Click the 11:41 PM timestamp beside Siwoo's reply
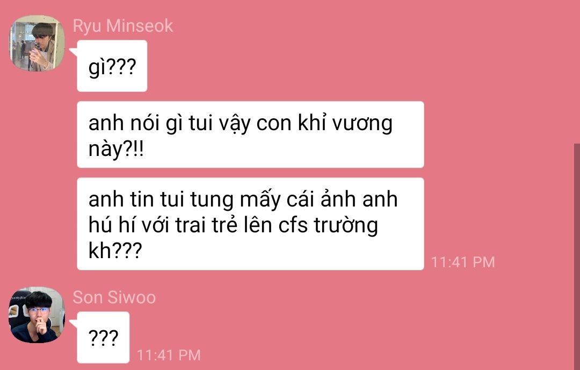Screen dimensions: 580x370 [x=169, y=355]
